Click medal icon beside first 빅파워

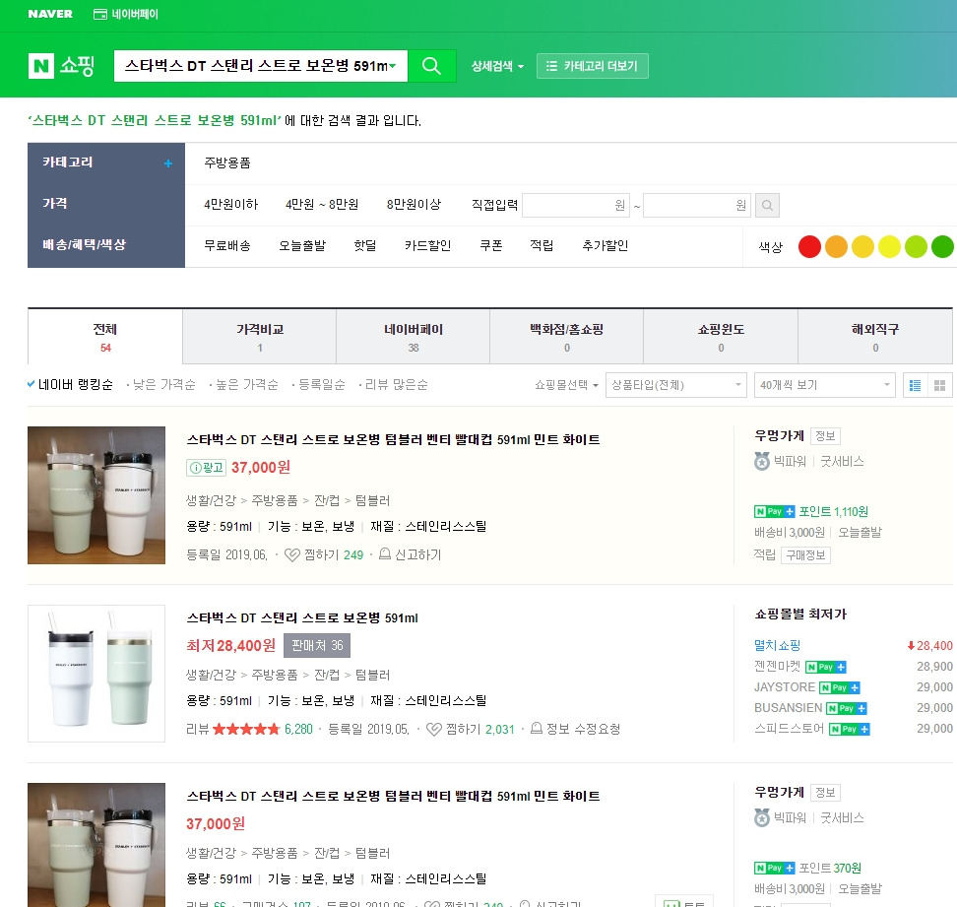(762, 461)
